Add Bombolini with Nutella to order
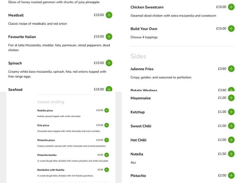244x183 pixels. tap(106, 170)
